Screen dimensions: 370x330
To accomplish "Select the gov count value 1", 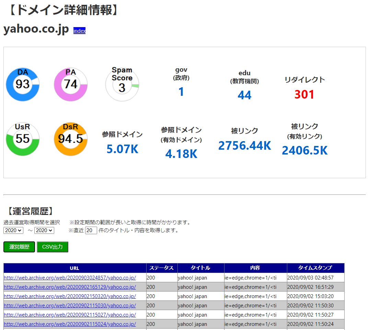I will pos(181,92).
